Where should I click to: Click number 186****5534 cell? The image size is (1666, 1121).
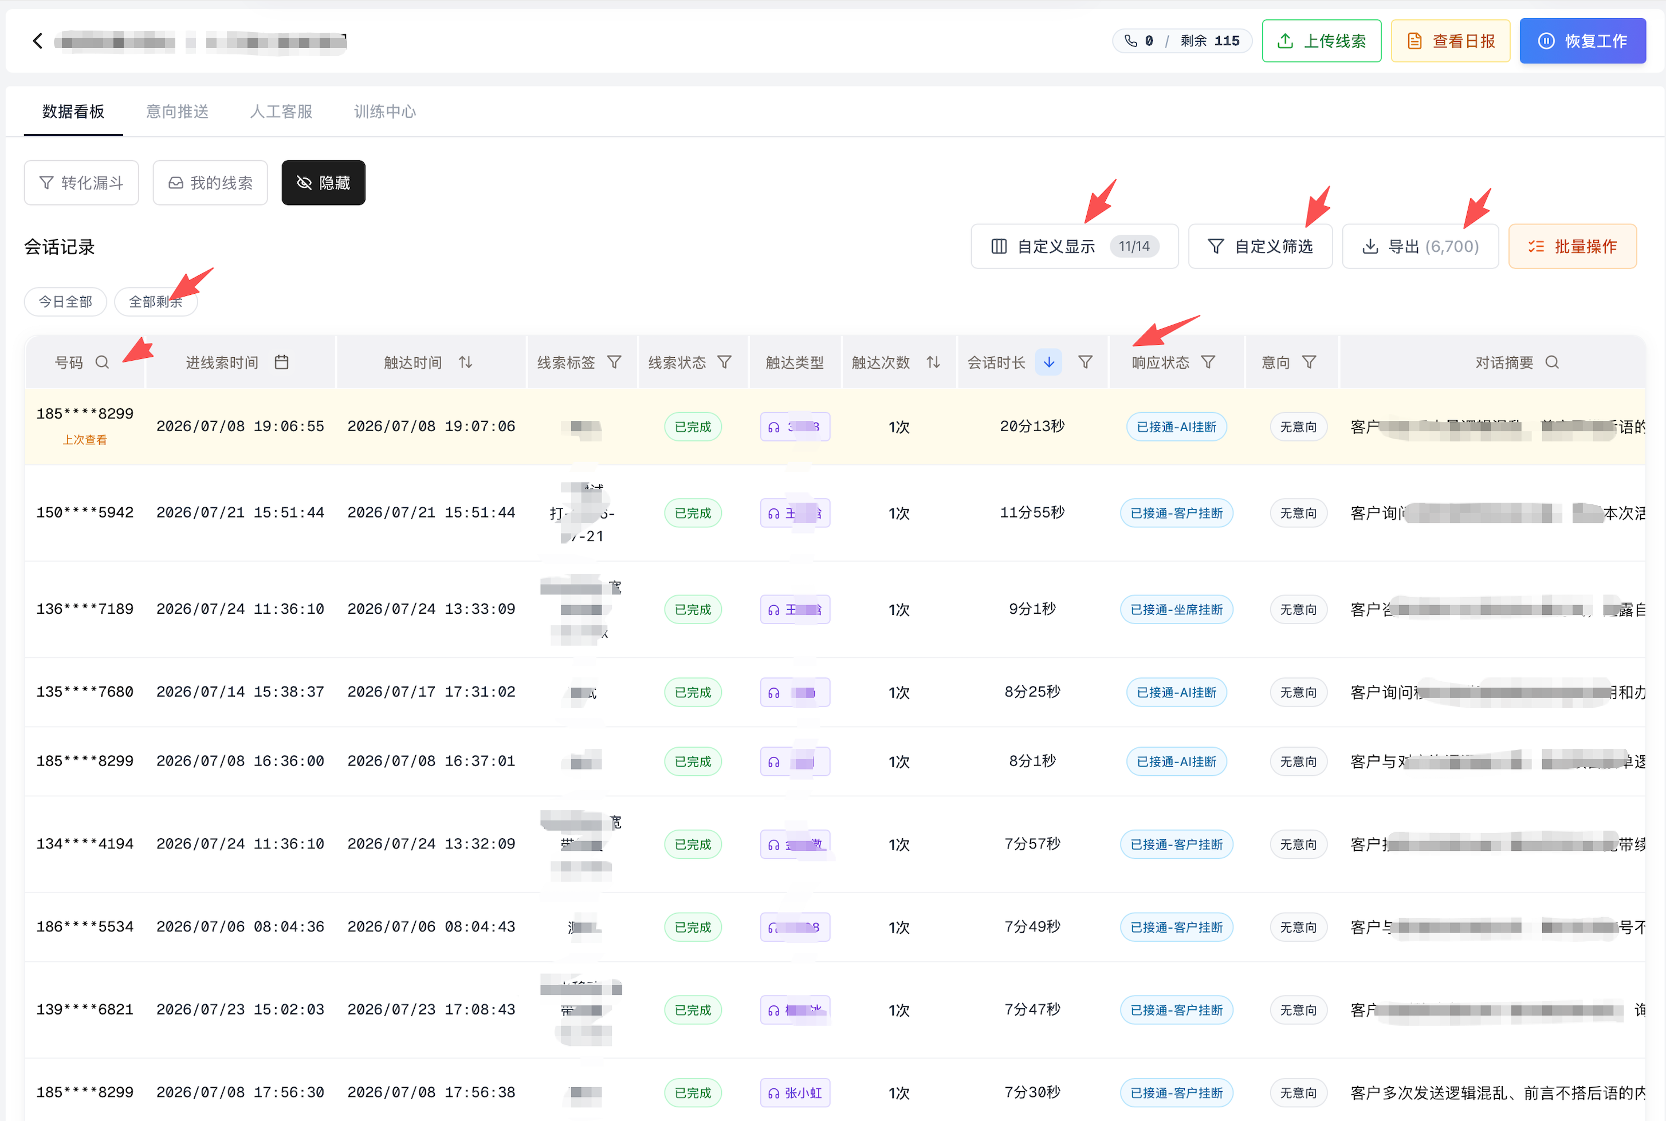point(85,926)
